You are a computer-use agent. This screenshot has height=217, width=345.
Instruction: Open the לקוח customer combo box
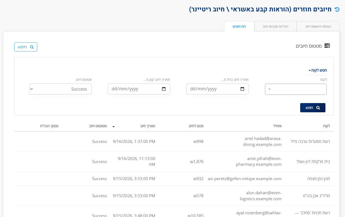click(x=296, y=89)
